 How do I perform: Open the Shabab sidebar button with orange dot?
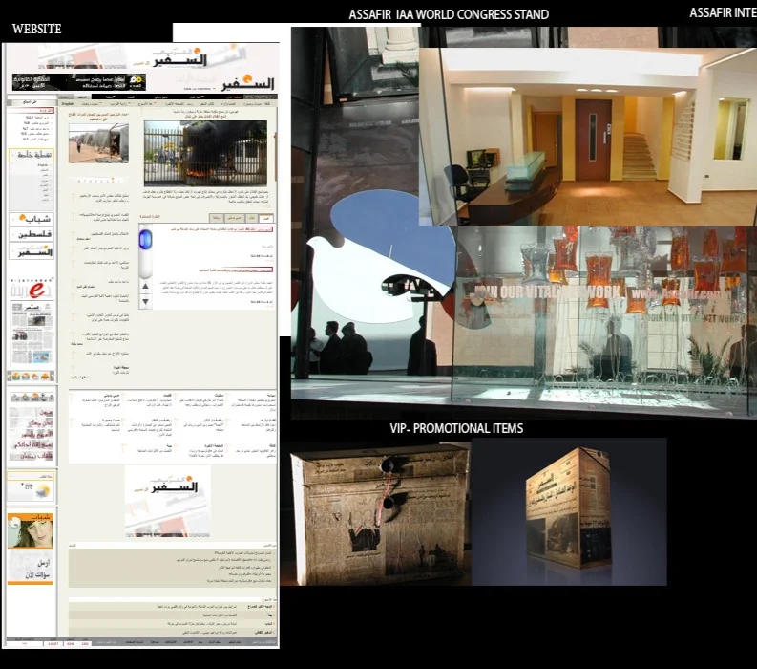point(32,219)
